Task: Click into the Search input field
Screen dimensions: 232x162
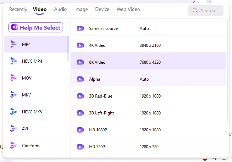Action: click(206, 11)
